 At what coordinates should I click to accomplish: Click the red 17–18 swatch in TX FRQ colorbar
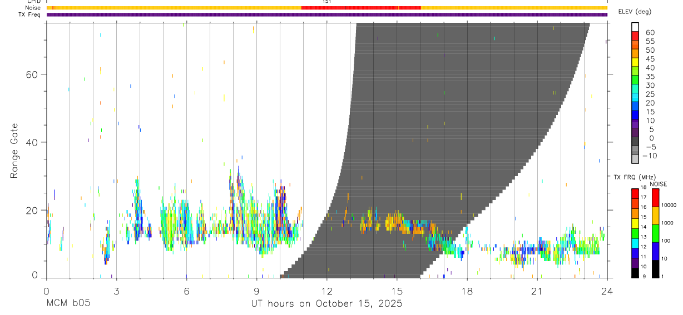[635, 193]
